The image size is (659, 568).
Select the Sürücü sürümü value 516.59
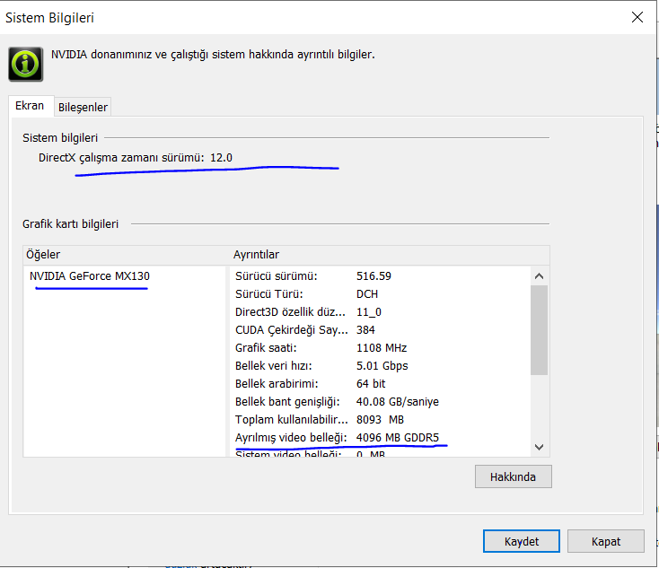pos(373,276)
